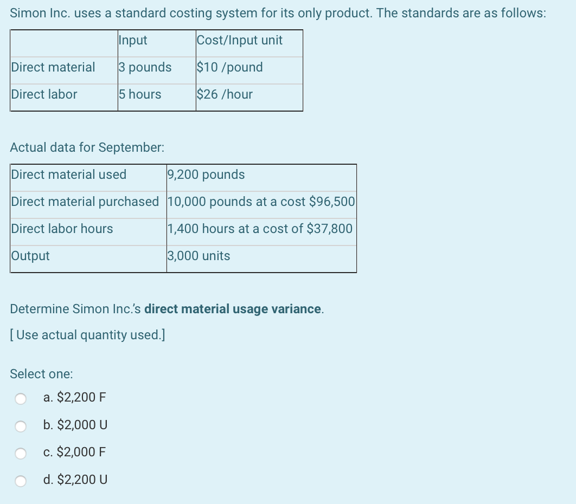This screenshot has width=576, height=504.
Task: Click the "9,200 pounds" cell
Action: click(x=206, y=175)
